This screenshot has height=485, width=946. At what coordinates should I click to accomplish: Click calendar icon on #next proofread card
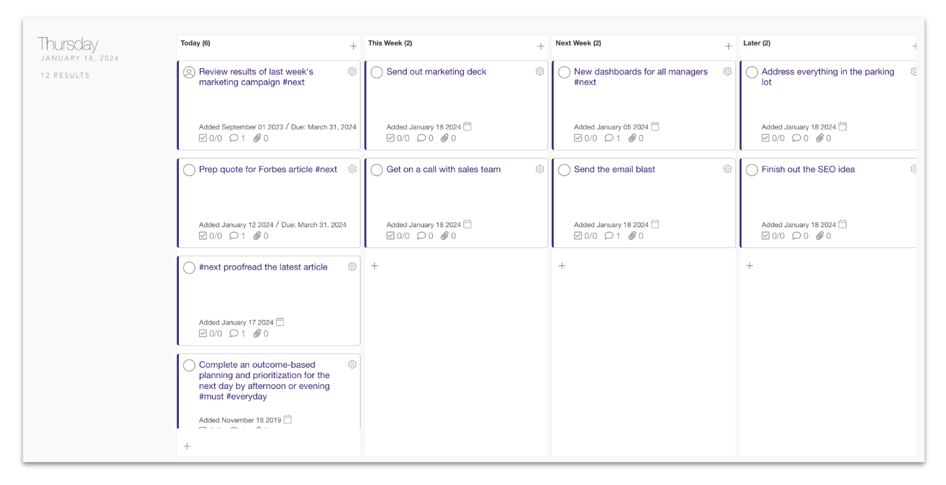pyautogui.click(x=280, y=322)
